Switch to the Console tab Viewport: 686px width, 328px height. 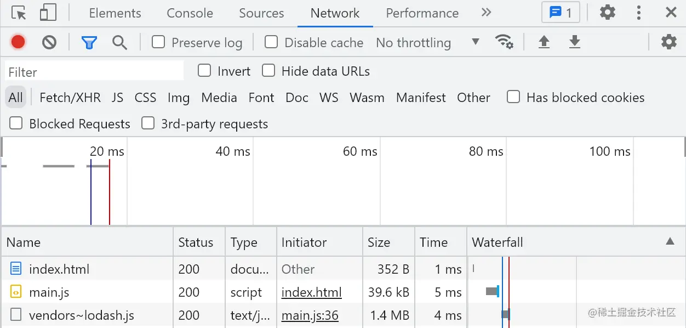(x=190, y=13)
